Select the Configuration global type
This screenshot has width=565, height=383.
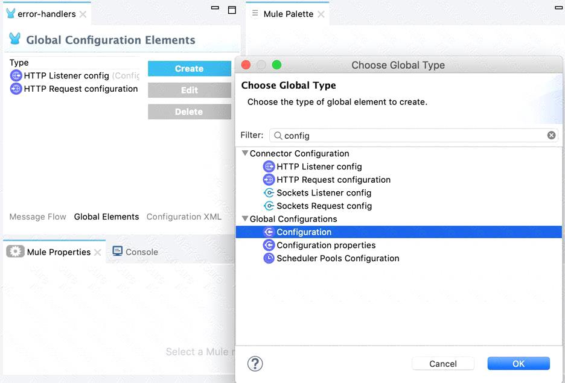[x=399, y=232]
